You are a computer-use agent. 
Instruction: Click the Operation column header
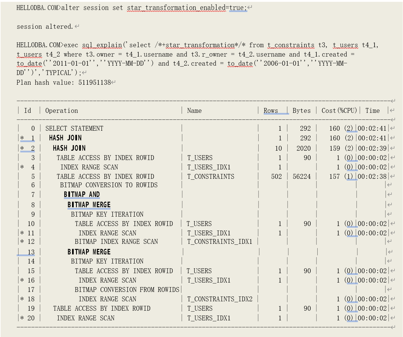tap(61, 111)
